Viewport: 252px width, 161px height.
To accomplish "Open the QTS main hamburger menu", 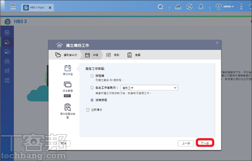I will pyautogui.click(x=13, y=7).
